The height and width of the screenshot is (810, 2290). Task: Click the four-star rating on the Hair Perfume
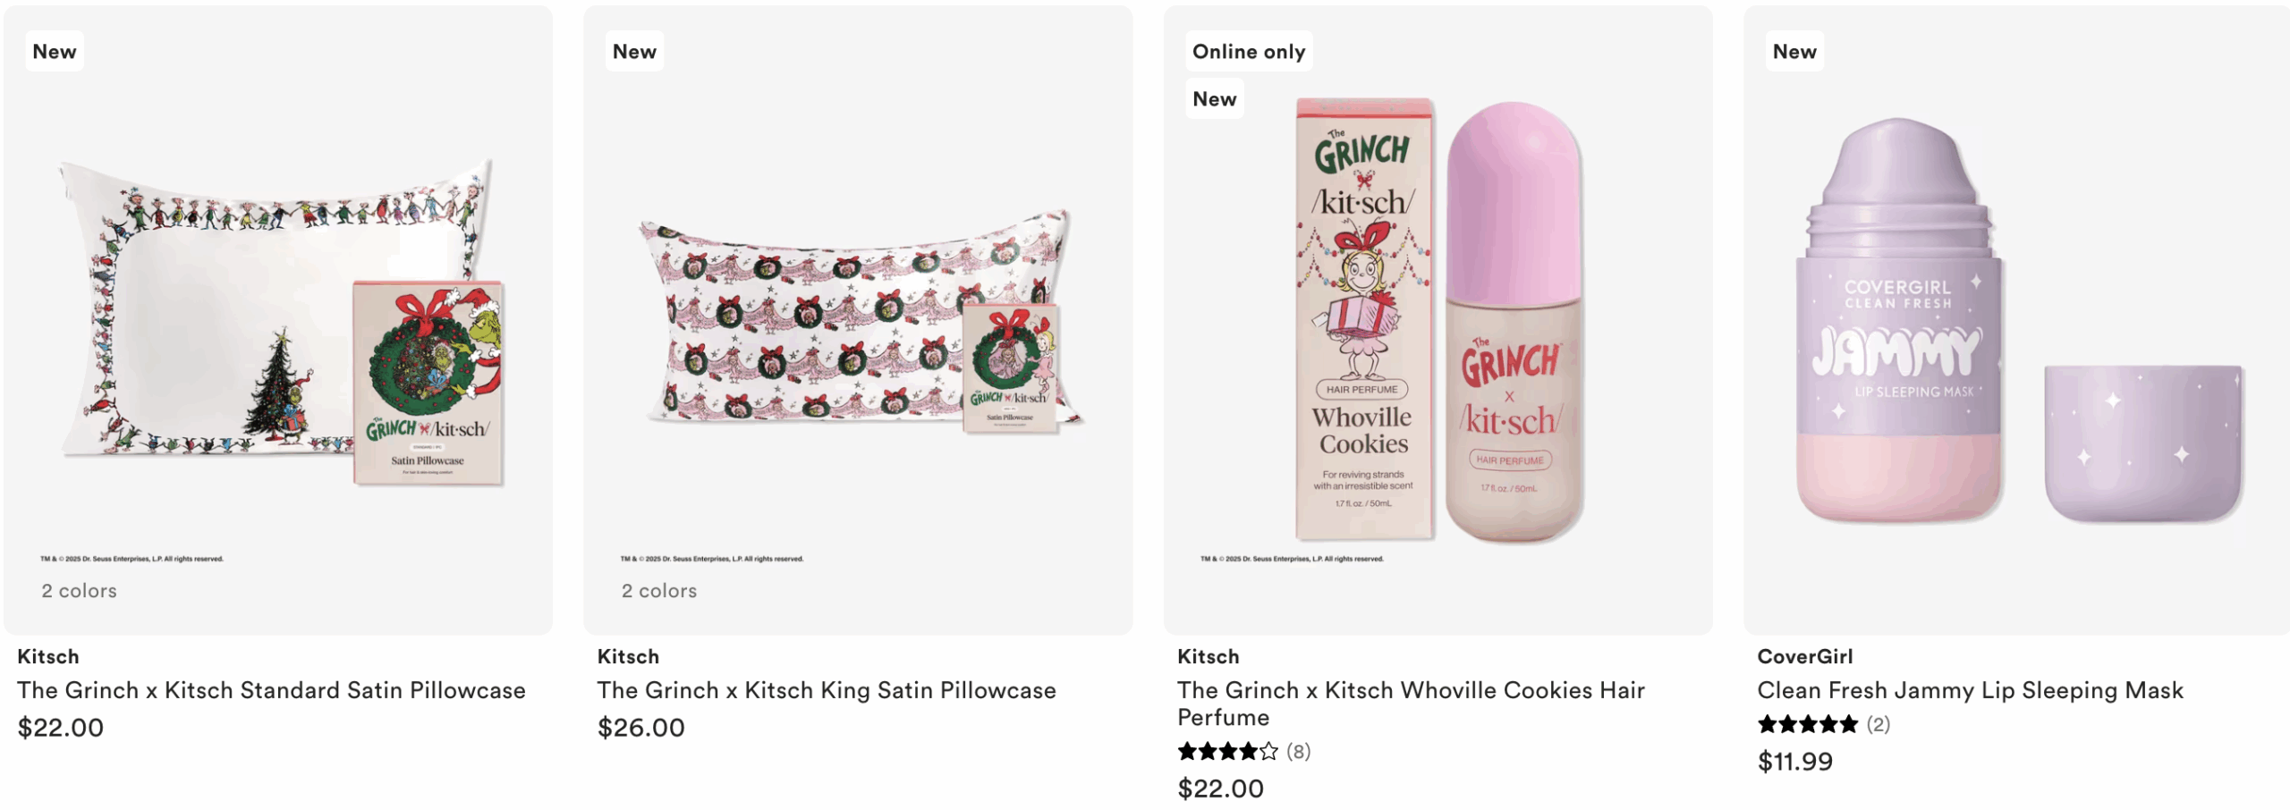[1227, 752]
